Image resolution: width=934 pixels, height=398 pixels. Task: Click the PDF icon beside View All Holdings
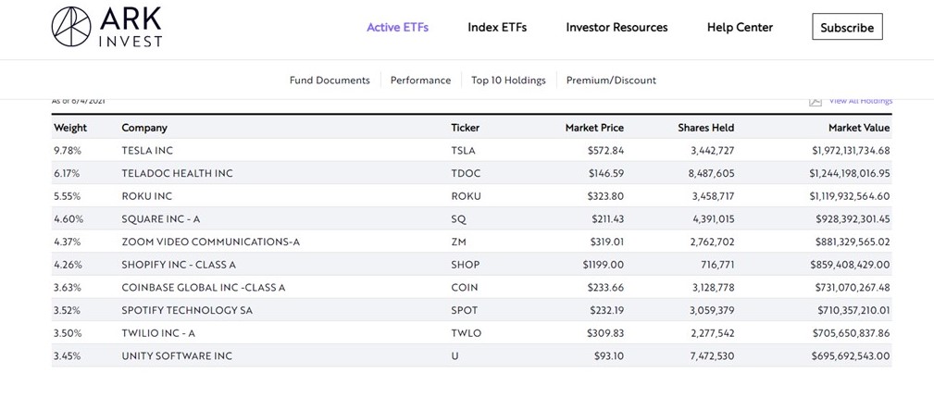(816, 101)
